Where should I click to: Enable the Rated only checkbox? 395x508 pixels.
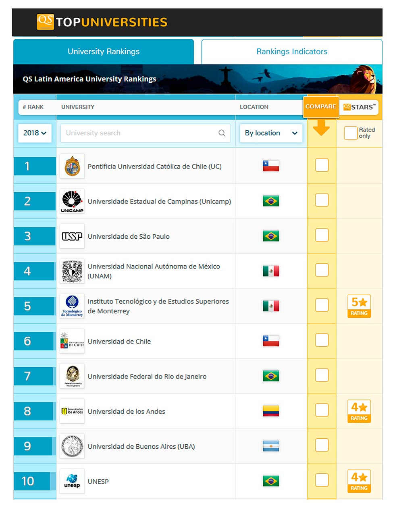point(350,133)
